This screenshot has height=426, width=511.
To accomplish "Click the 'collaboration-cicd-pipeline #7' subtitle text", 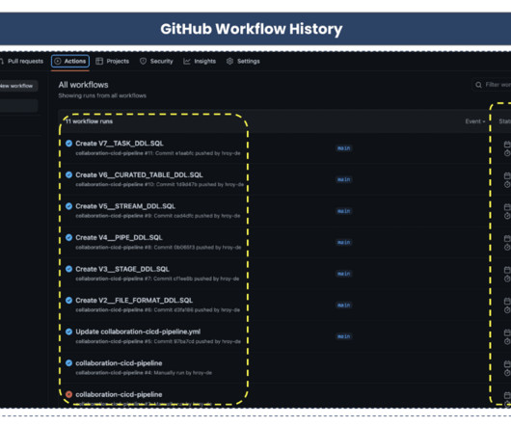I will pos(114,279).
